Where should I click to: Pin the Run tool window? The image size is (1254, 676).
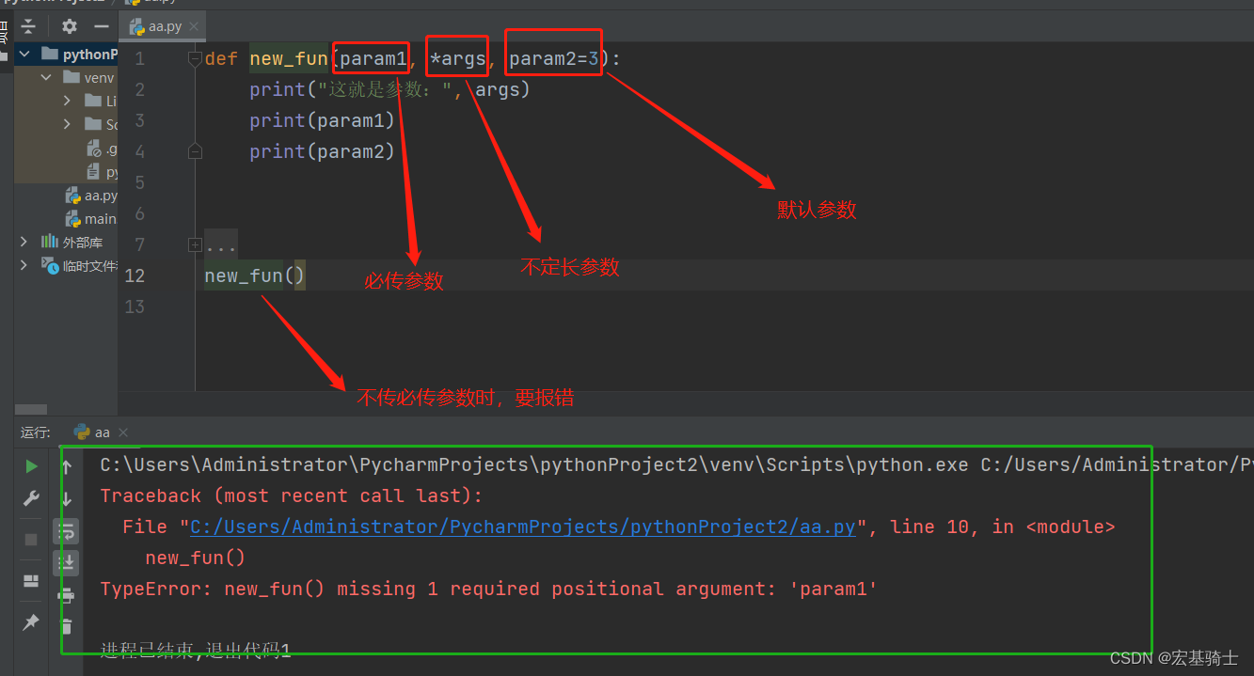tap(30, 621)
